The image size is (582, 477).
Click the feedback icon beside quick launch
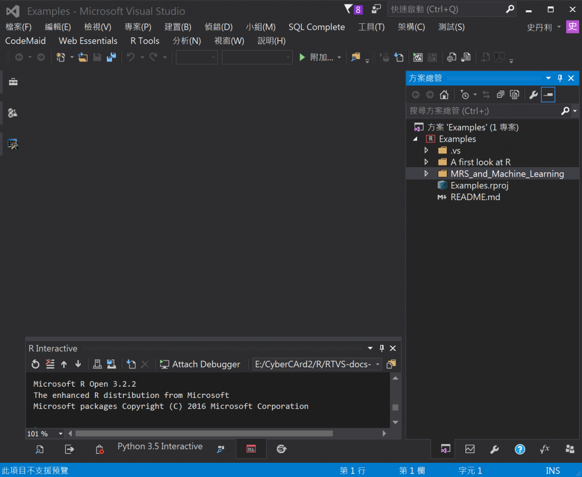pos(376,9)
